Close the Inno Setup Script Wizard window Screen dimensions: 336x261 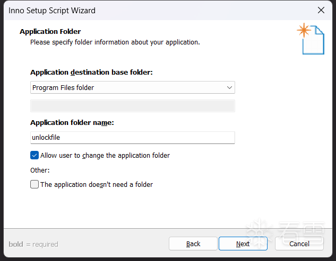(x=321, y=10)
